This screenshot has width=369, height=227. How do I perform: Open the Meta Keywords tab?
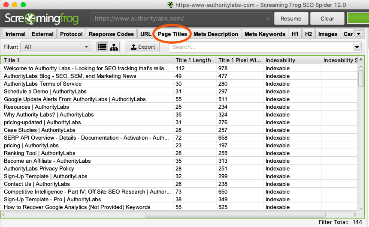265,34
